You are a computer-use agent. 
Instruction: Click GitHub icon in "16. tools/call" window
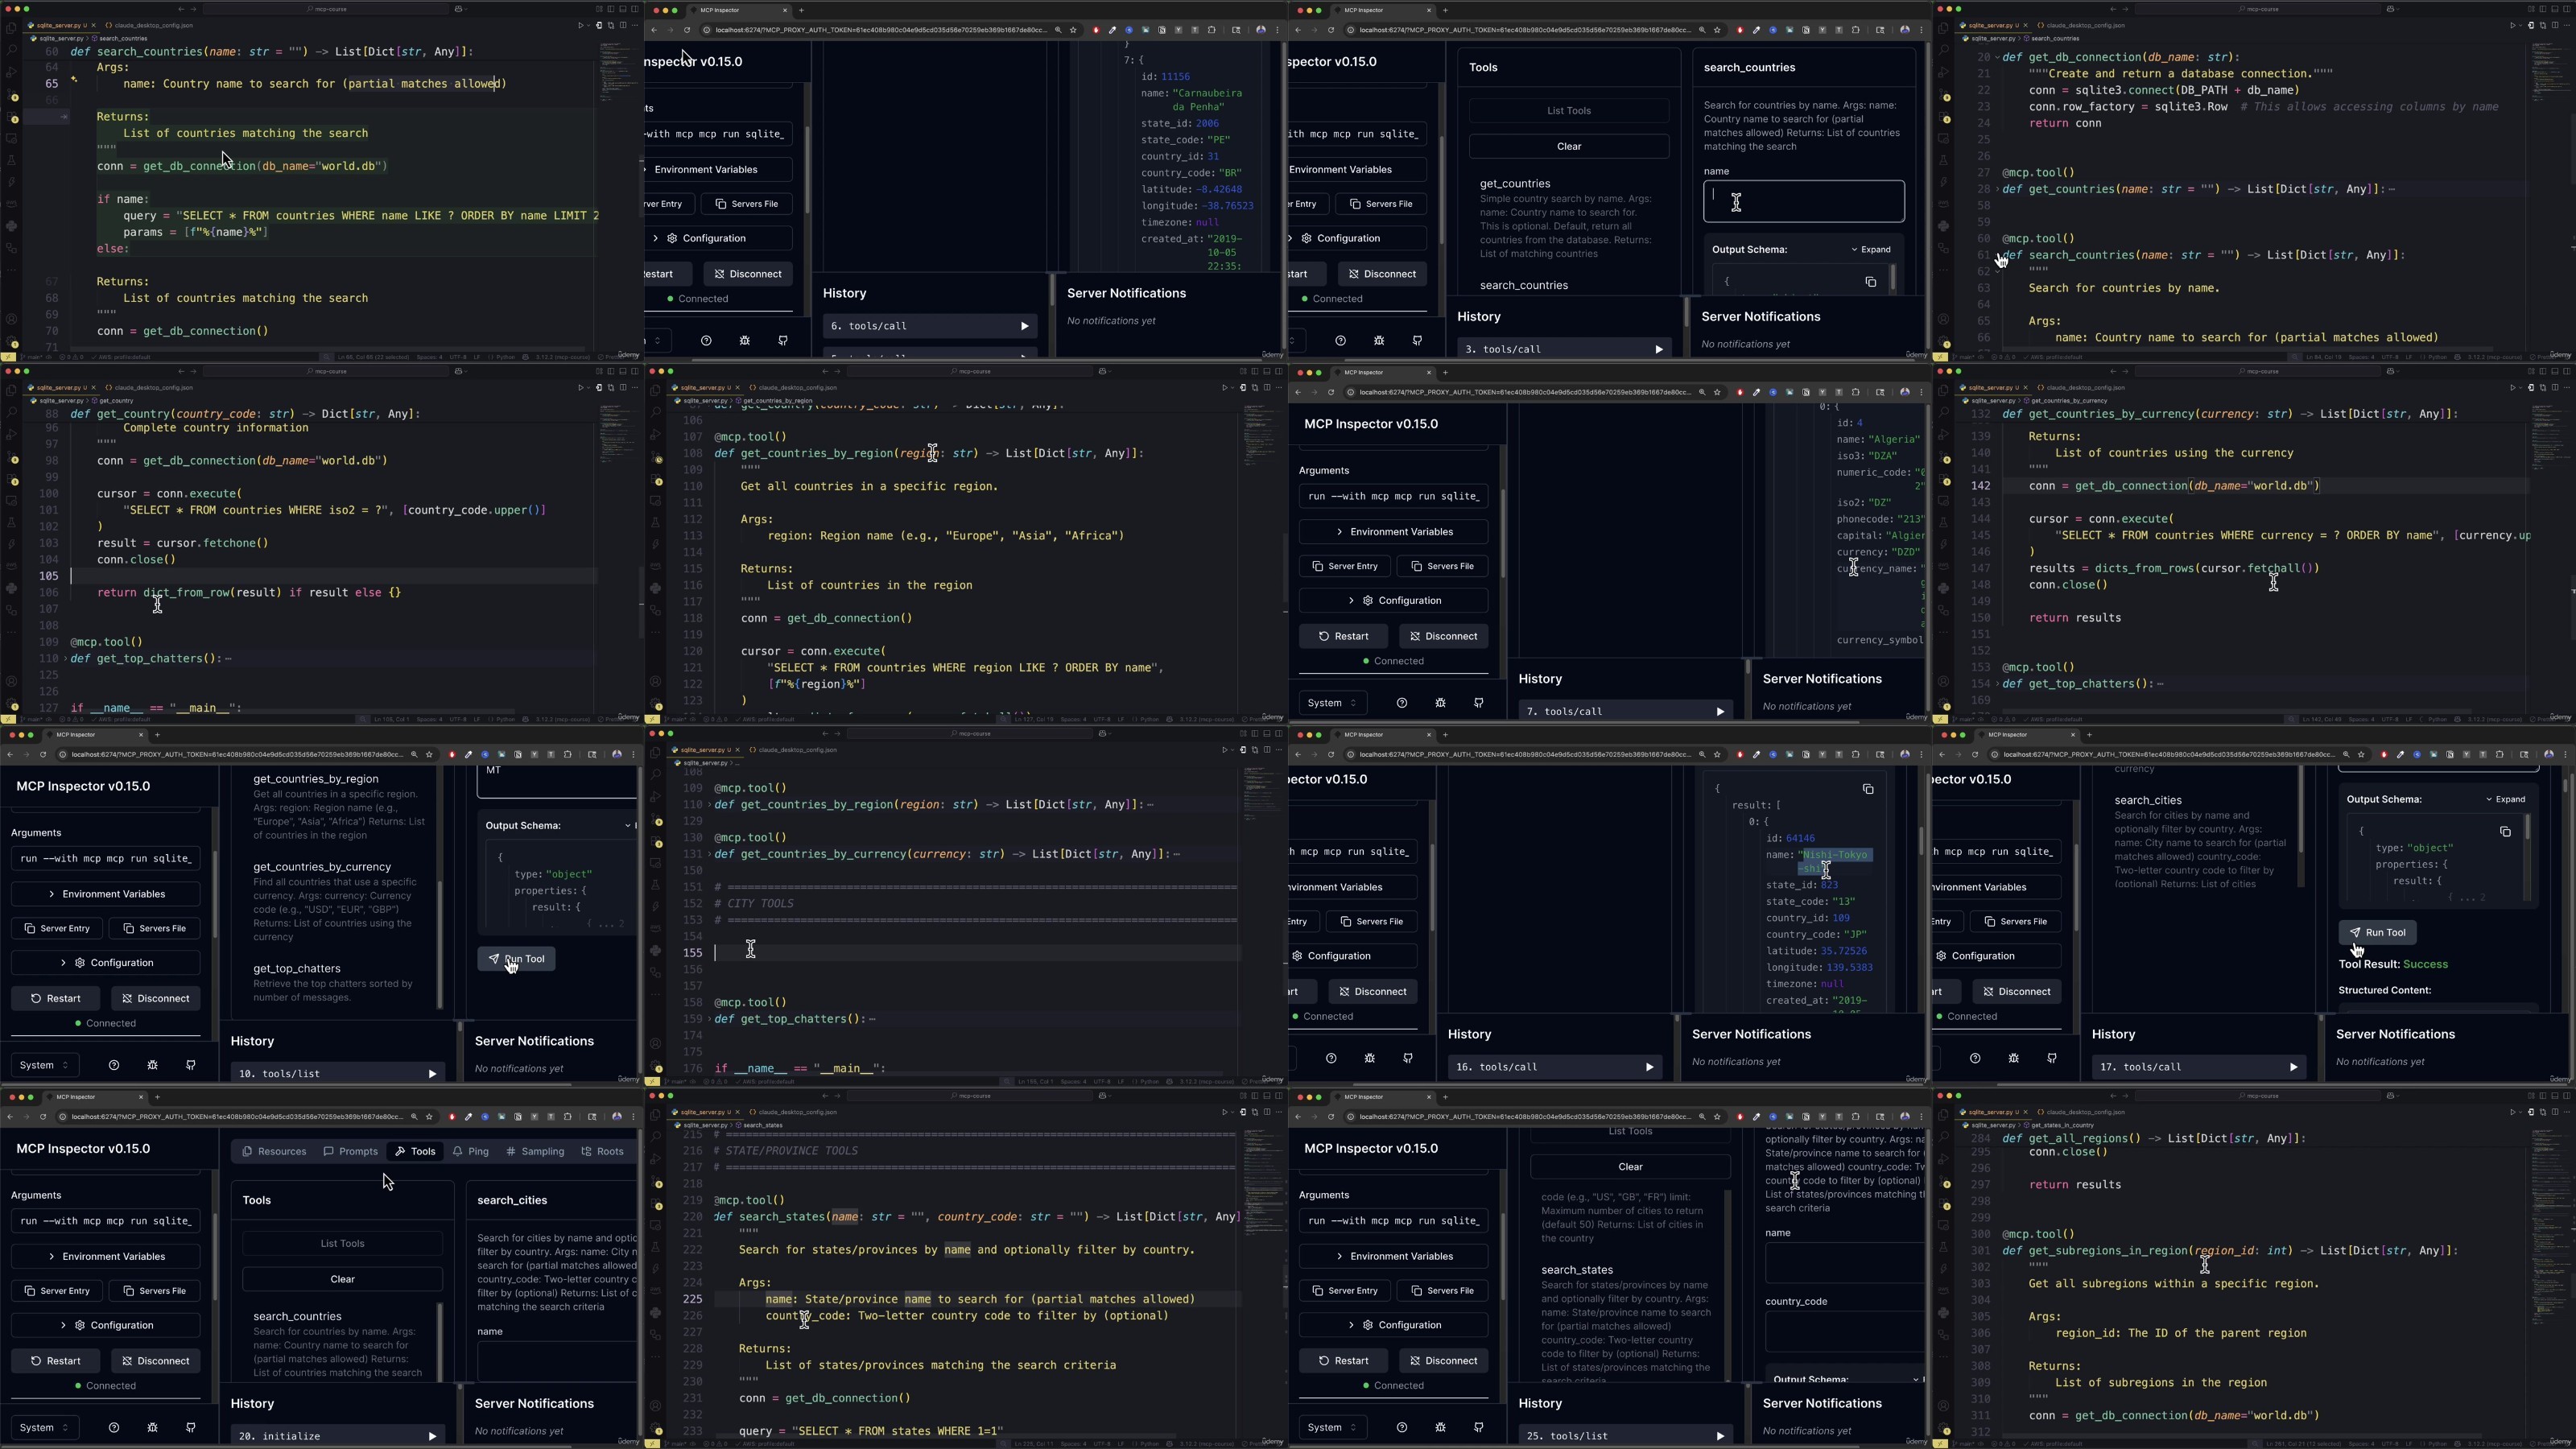1408,1058
